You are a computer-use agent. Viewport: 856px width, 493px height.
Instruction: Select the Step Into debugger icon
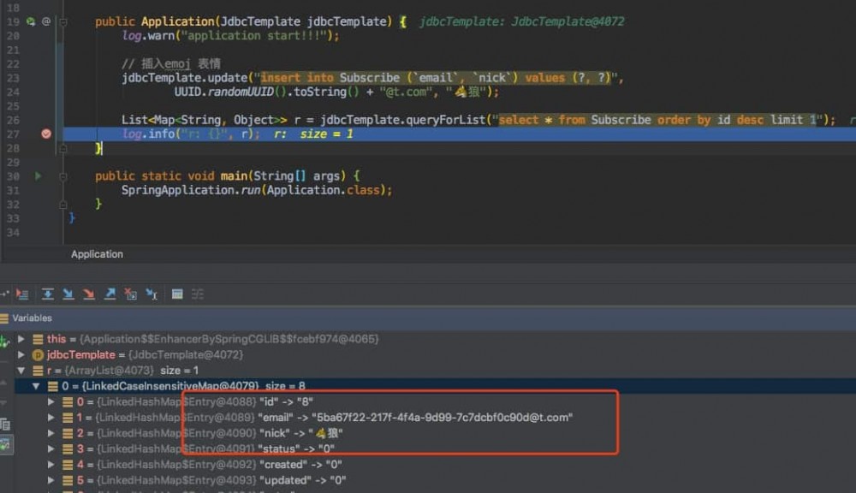pos(68,294)
